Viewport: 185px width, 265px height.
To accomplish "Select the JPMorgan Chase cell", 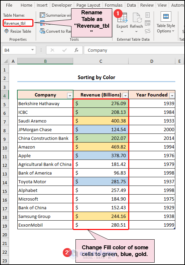I will [45, 129].
